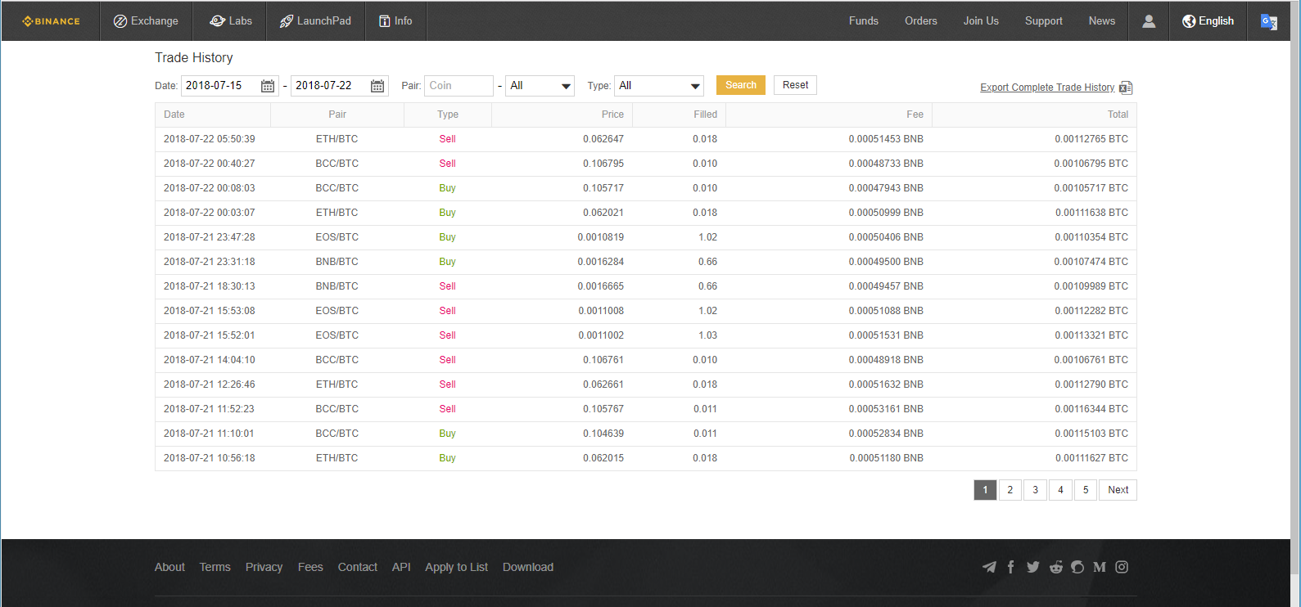Open the Reddit icon in footer
Screen dimensions: 1301x607
(x=1056, y=567)
